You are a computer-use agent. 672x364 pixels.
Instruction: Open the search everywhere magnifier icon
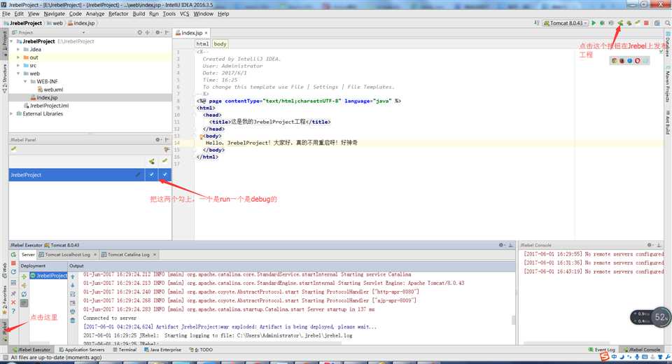[668, 23]
